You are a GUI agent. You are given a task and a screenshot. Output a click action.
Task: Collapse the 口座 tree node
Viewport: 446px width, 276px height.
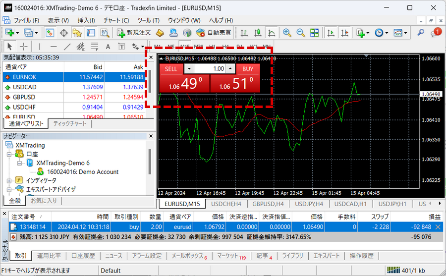(x=9, y=154)
